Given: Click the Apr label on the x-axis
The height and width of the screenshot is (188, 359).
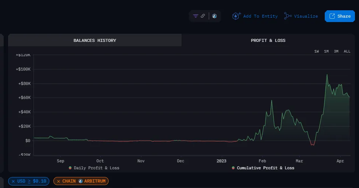Looking at the screenshot, I should coord(340,161).
